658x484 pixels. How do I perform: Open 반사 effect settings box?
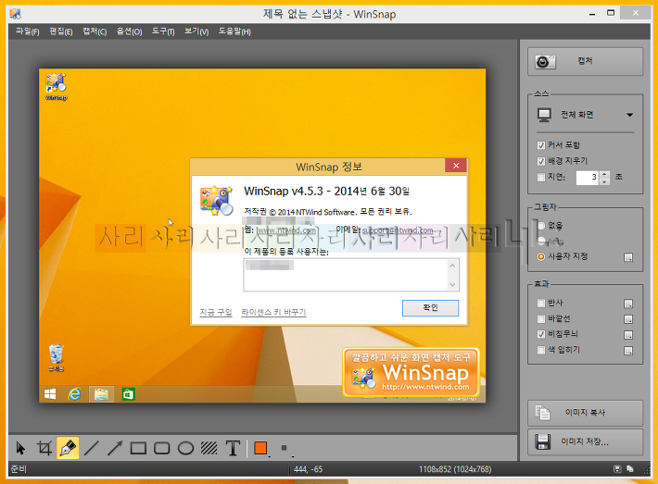tap(628, 304)
